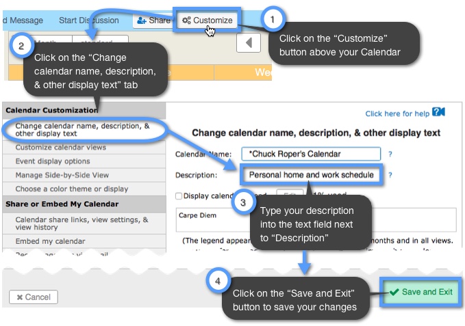Click the Cancel button
Image resolution: width=465 pixels, height=326 pixels.
tap(34, 297)
